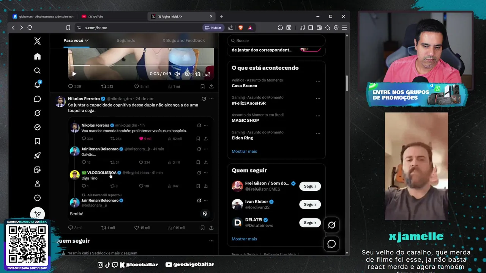Expand the Para você feed dropdown
Viewport: 486px width, 273px height.
point(76,41)
